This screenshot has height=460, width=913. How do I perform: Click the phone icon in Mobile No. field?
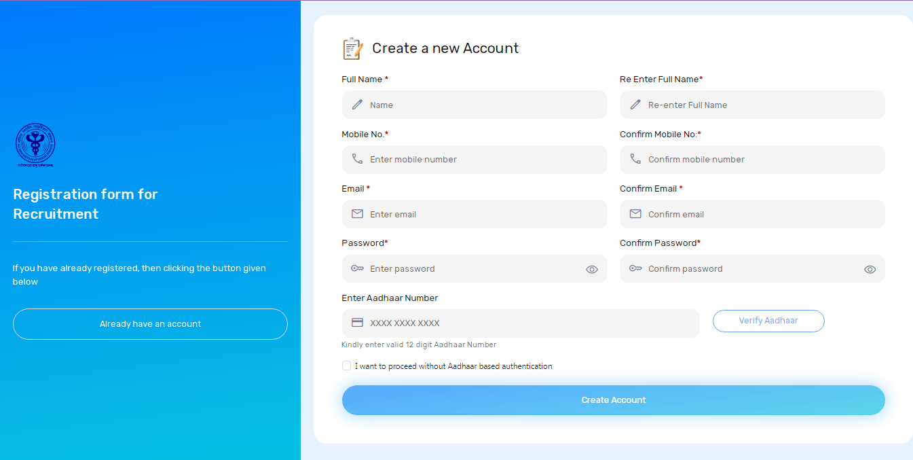357,159
